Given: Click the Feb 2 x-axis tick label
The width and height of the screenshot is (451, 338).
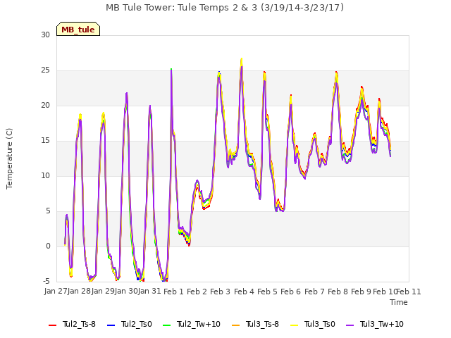Looking at the screenshot, I should click(x=197, y=292).
